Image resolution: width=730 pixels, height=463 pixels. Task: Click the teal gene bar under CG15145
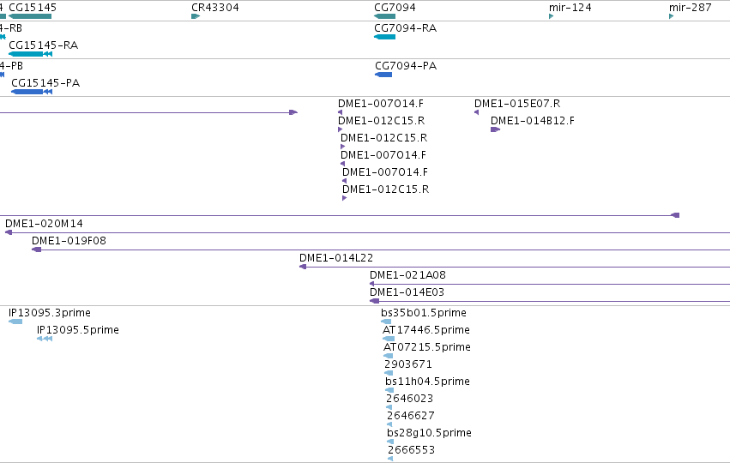(30, 16)
